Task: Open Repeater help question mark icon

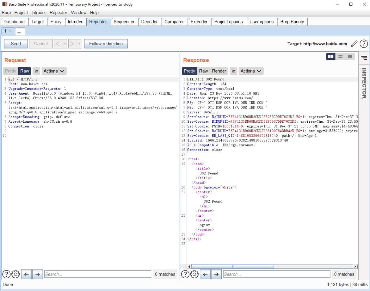Action: 364,44
